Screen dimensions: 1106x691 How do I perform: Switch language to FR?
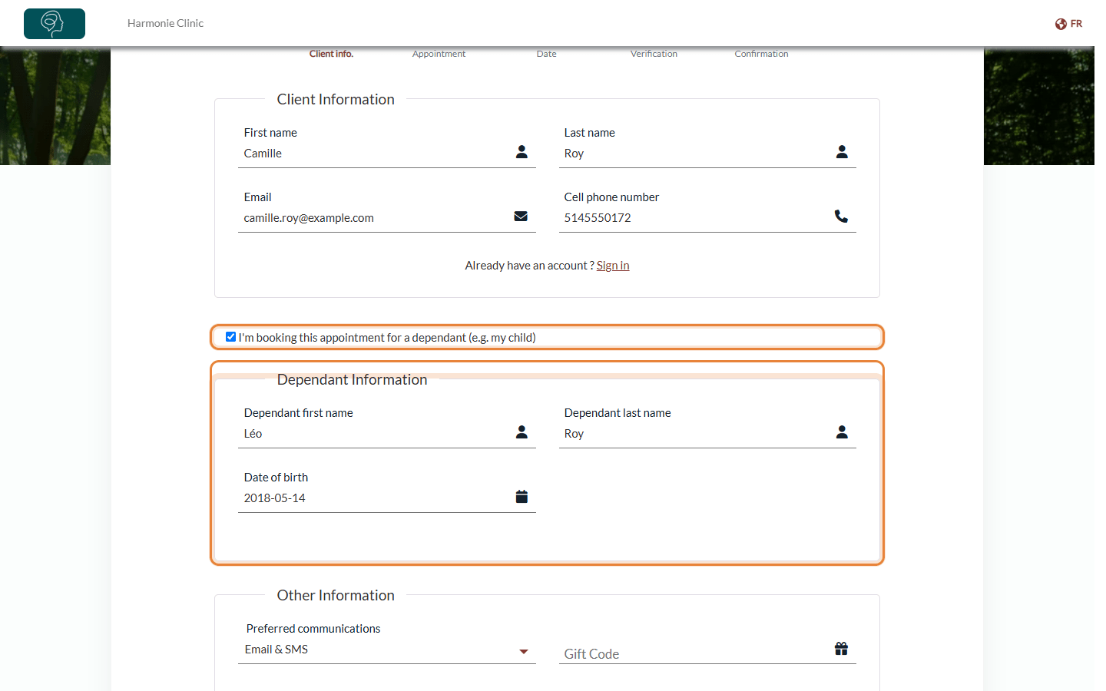(x=1076, y=24)
